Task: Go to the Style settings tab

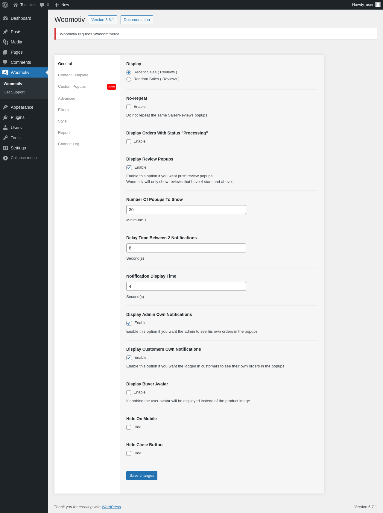Action: click(62, 121)
